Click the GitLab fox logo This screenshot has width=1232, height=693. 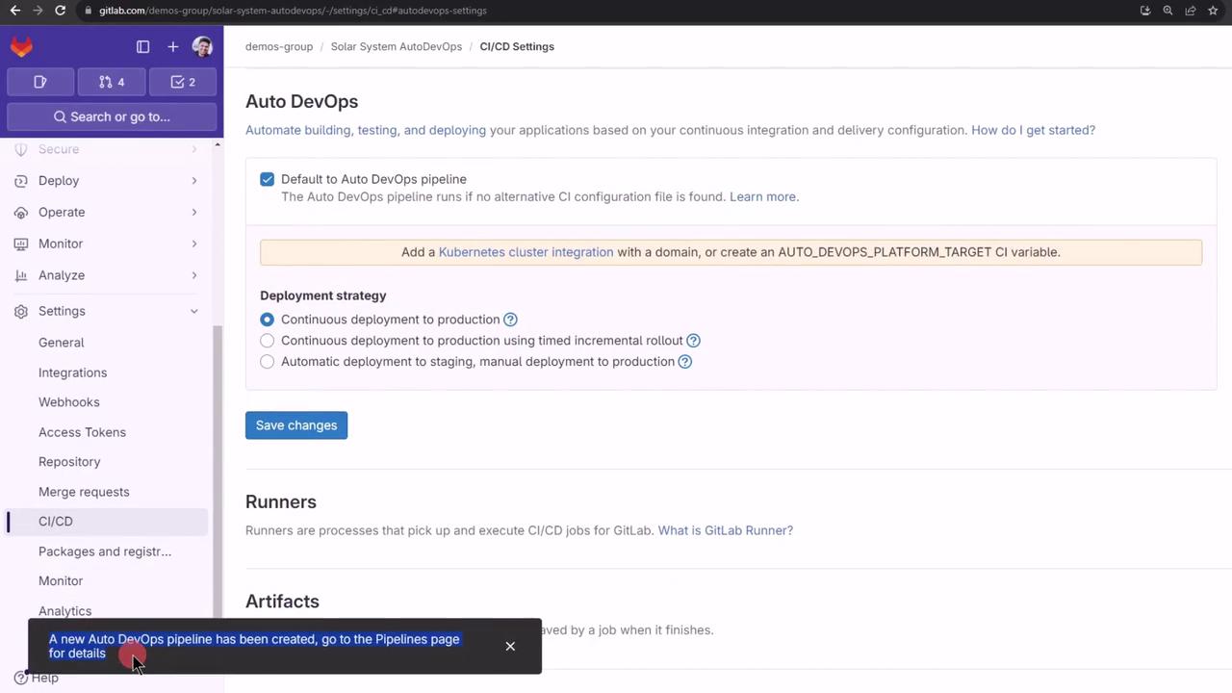point(21,46)
